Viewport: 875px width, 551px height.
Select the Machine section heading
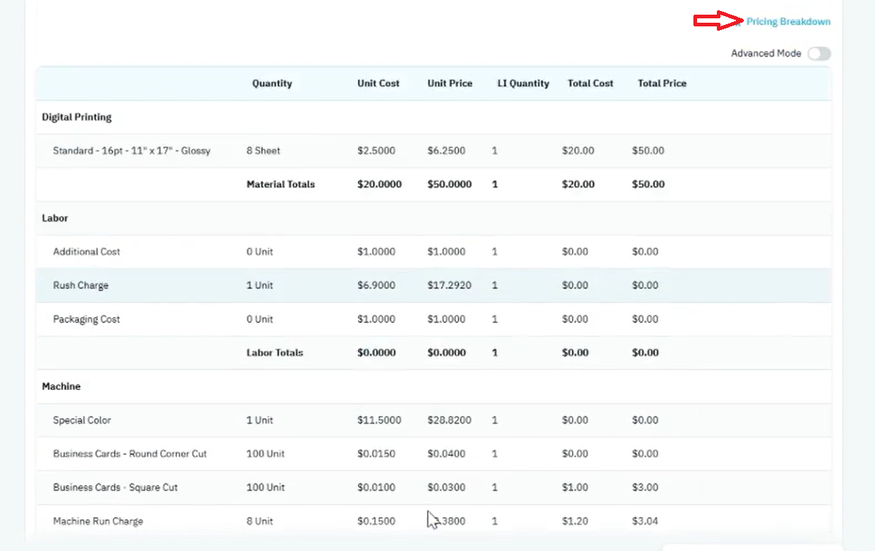pos(62,386)
